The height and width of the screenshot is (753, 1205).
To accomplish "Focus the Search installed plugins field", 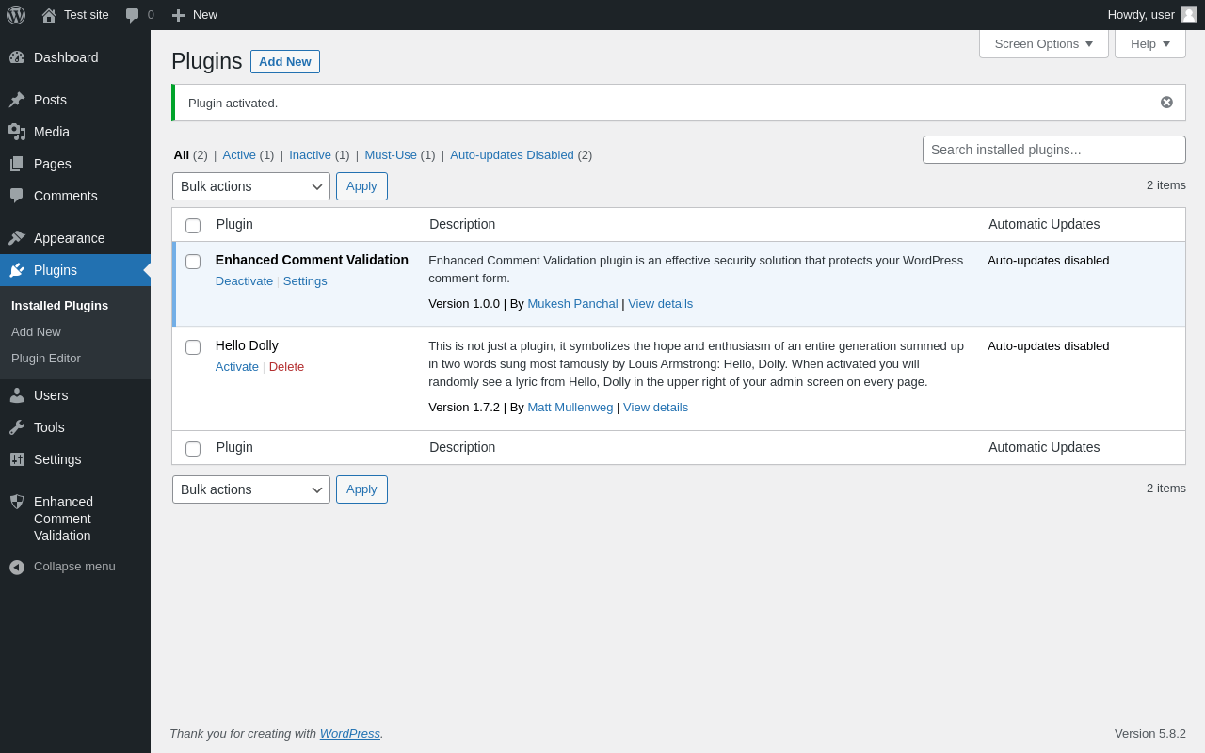I will pyautogui.click(x=1053, y=150).
